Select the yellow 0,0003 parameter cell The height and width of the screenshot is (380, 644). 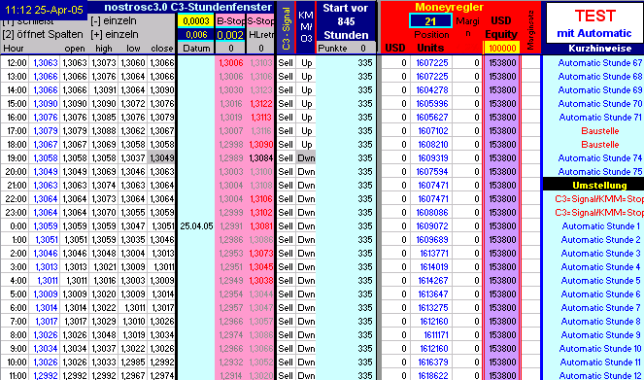pos(196,21)
